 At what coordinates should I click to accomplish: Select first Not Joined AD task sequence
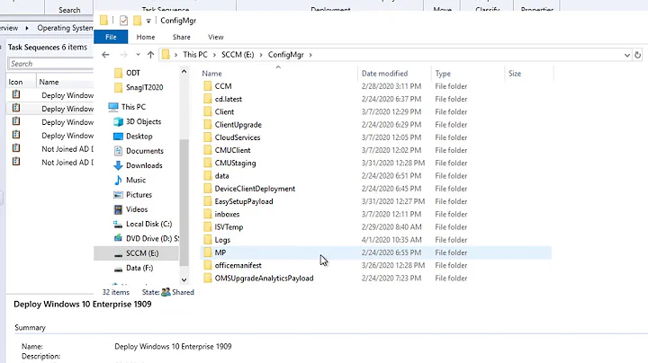click(50, 149)
